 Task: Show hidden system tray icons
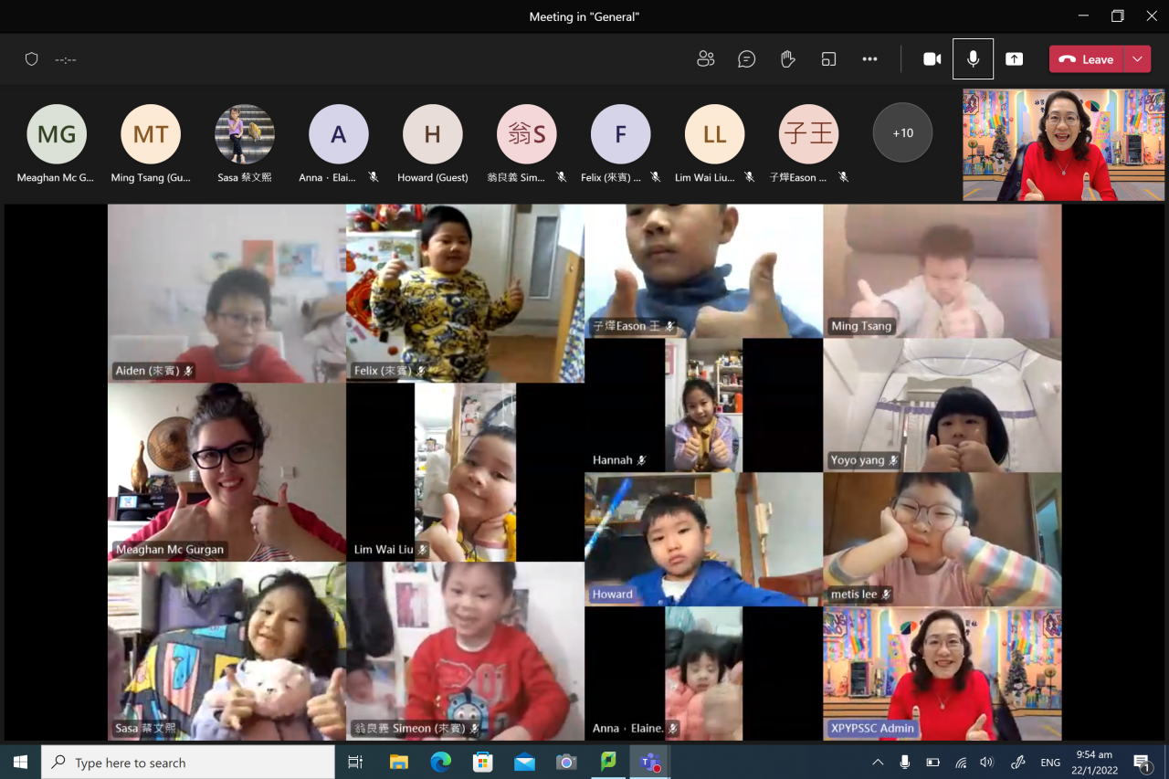tap(878, 762)
